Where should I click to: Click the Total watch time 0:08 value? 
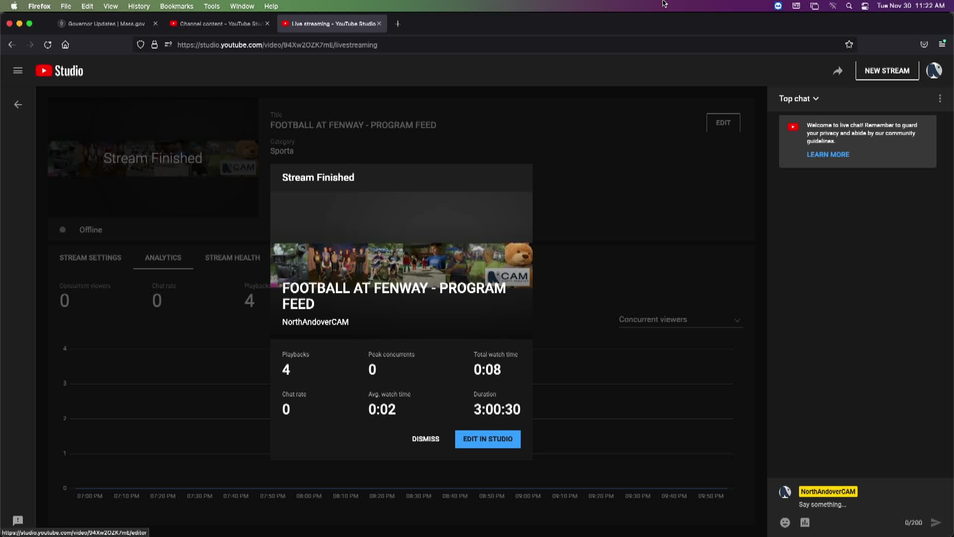[487, 369]
